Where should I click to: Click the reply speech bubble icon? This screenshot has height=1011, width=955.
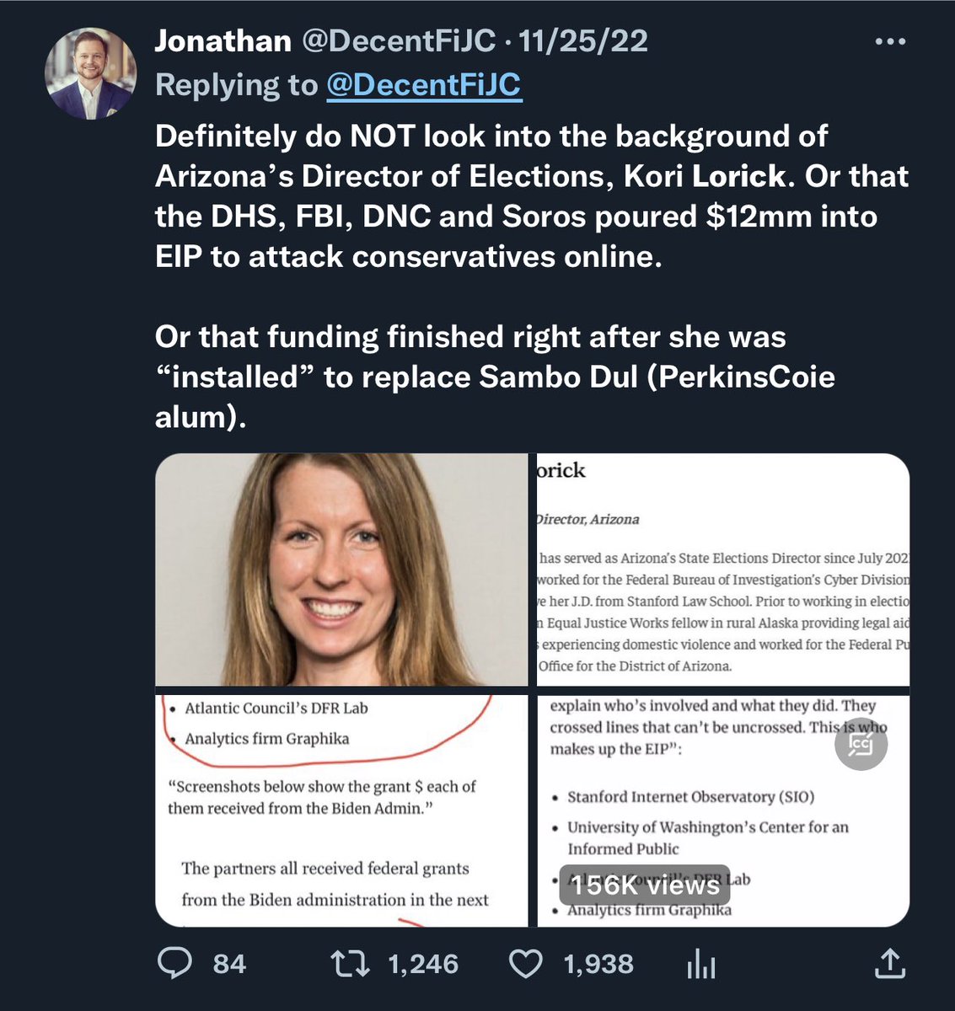[175, 963]
